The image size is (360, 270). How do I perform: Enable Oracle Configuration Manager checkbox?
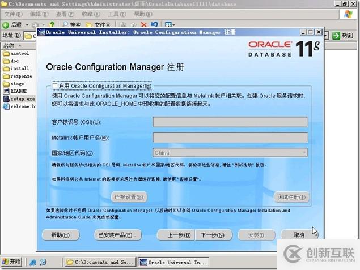55,86
